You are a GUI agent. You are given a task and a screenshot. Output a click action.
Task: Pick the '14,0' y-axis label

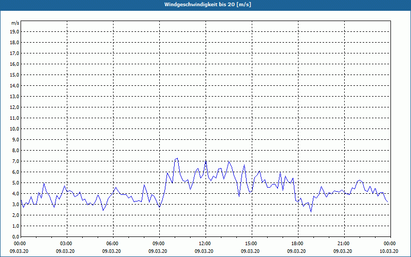pos(14,85)
